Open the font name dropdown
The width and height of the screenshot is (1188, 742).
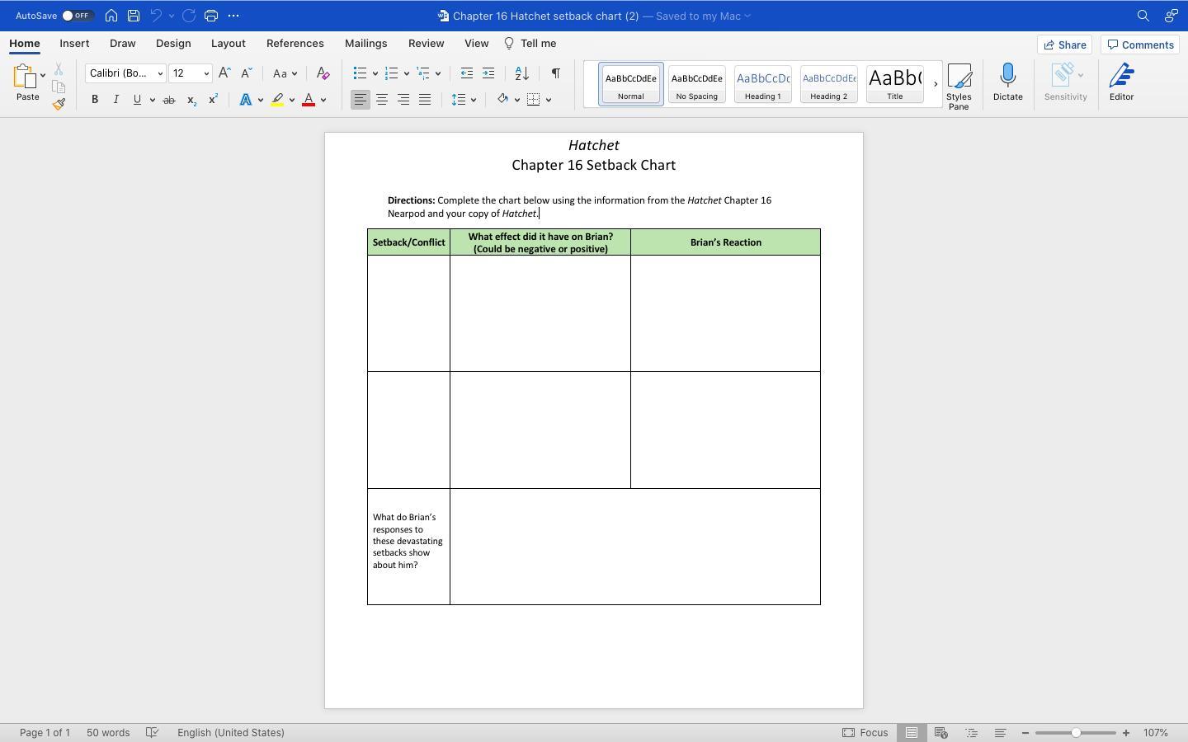coord(160,73)
